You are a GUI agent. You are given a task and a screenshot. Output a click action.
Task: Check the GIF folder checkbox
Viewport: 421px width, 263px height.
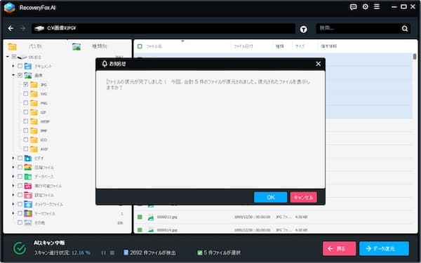coord(26,112)
